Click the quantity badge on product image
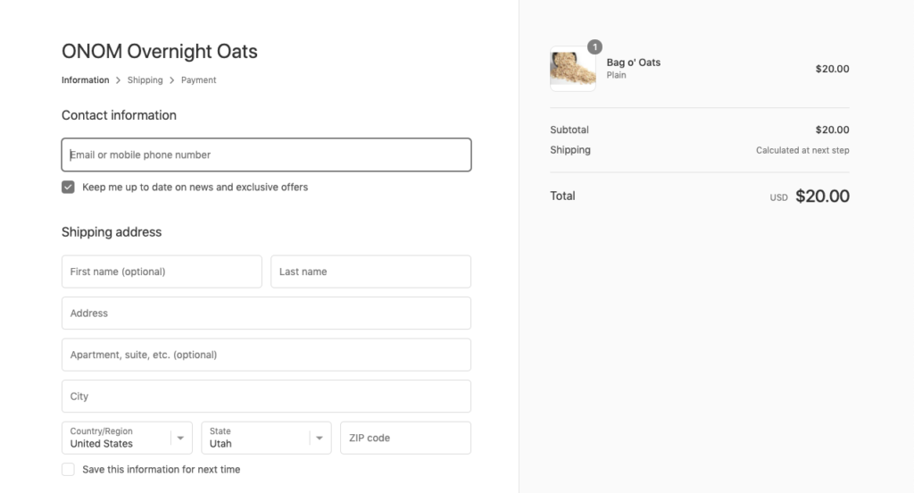 point(594,46)
